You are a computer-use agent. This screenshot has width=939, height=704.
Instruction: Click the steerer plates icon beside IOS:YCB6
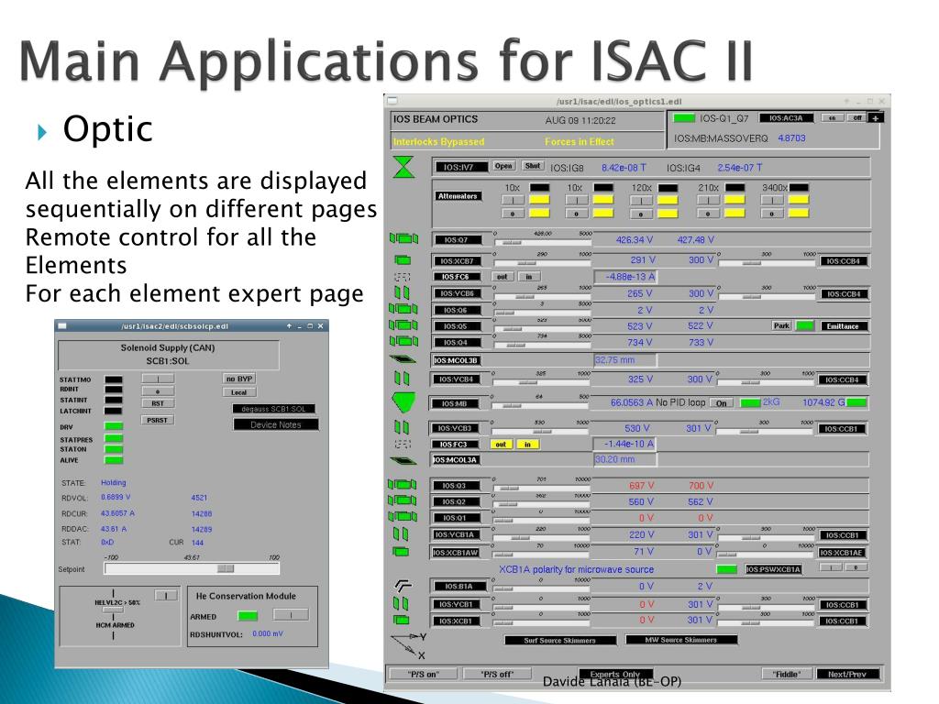click(402, 292)
